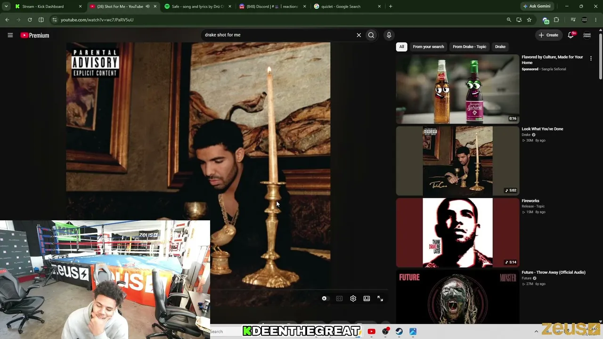The width and height of the screenshot is (603, 339).
Task: Switch player to theater mode
Action: (x=367, y=299)
